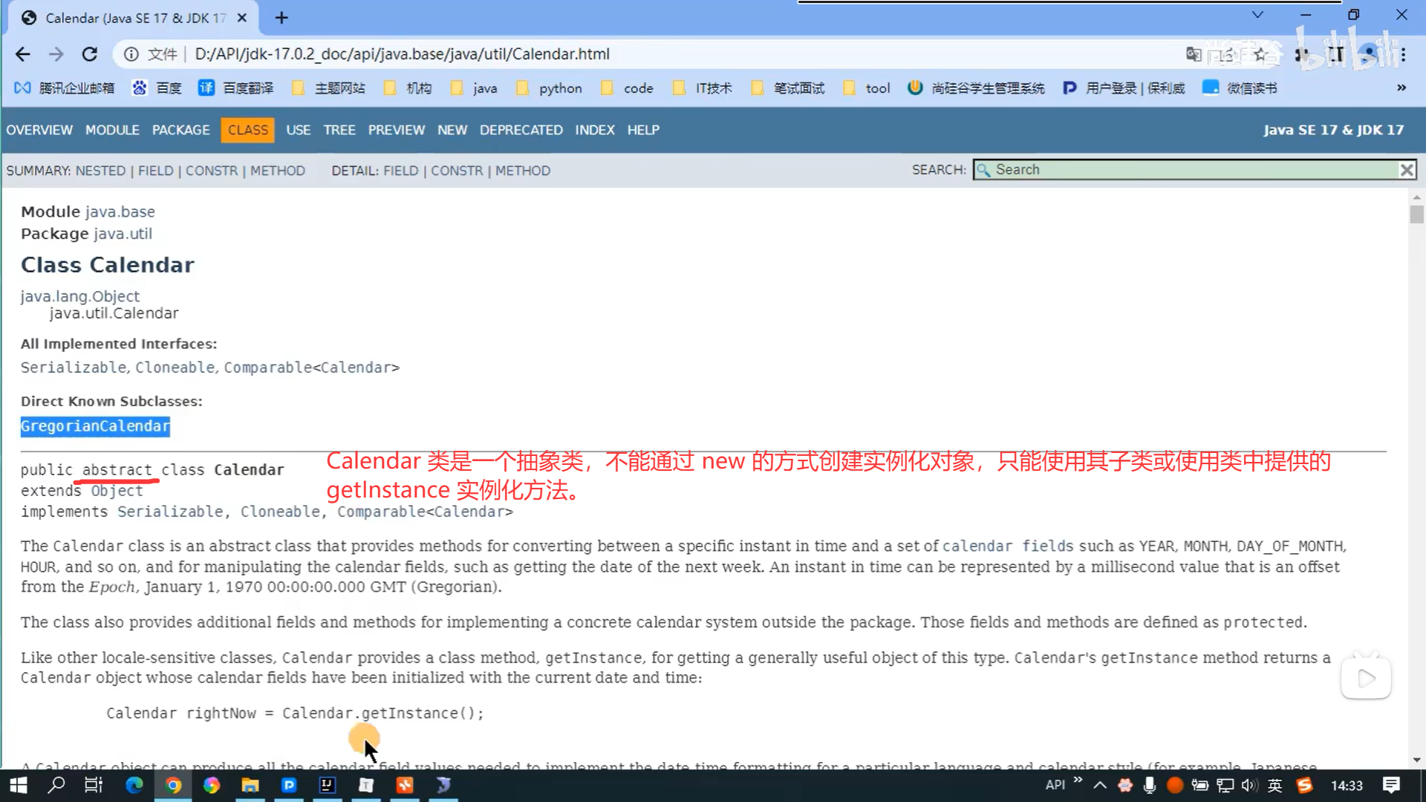Clear the search box with X icon
Image resolution: width=1426 pixels, height=802 pixels.
(1406, 170)
